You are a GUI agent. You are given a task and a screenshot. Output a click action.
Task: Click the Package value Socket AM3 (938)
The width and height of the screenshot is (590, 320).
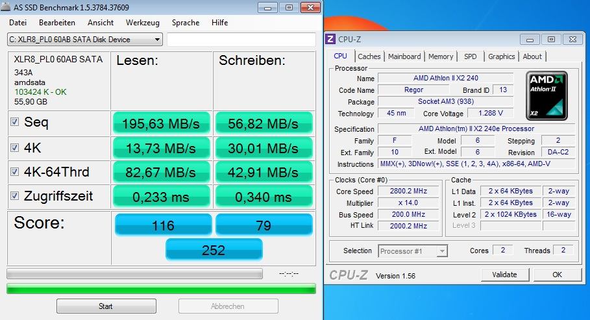pyautogui.click(x=445, y=101)
